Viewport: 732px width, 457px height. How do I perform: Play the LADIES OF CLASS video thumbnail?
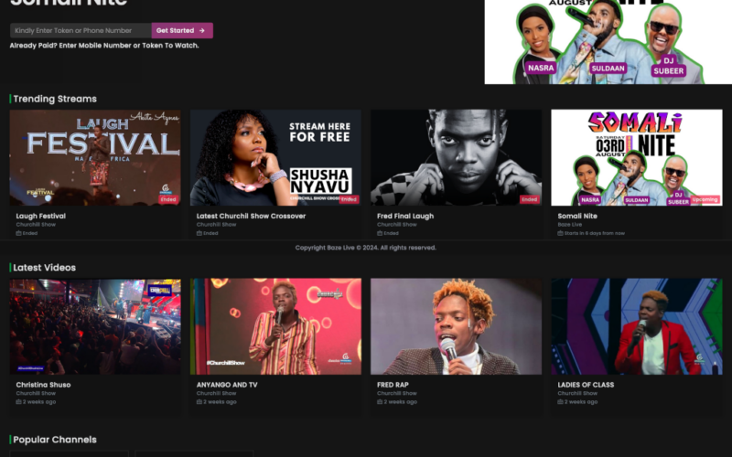tap(636, 326)
